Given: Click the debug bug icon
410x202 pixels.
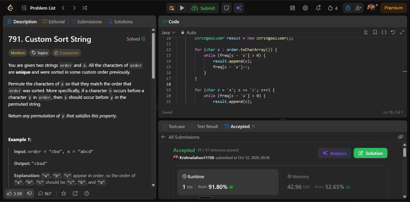Looking at the screenshot, I should (x=172, y=8).
